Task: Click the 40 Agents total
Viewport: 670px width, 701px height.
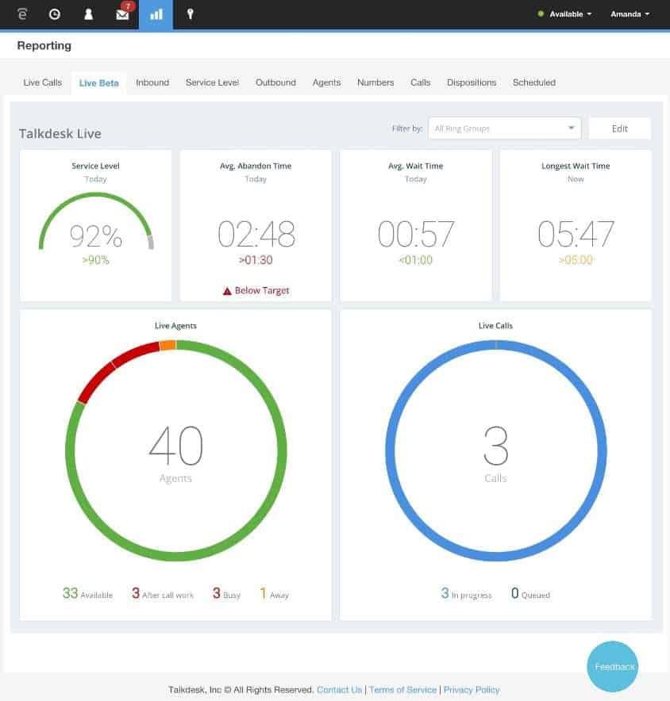Action: click(175, 446)
